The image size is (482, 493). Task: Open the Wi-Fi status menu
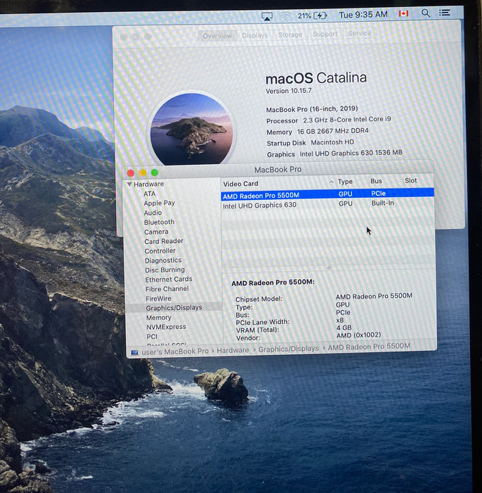click(x=285, y=15)
